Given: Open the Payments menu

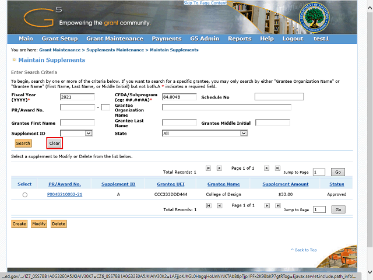Looking at the screenshot, I should pos(167,38).
